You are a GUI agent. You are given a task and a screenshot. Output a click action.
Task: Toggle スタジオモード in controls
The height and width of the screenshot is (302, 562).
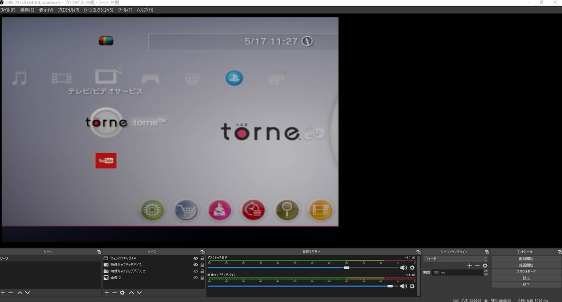click(526, 272)
